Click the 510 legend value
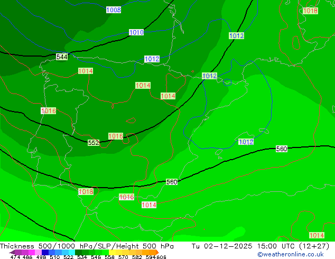The height and width of the screenshot is (259, 335). coord(55,257)
